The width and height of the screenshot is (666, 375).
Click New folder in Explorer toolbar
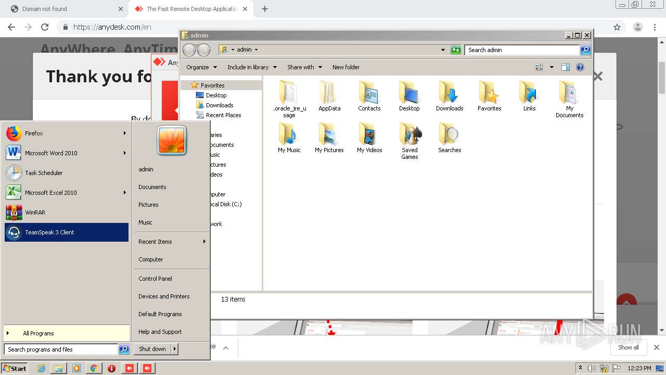[x=346, y=67]
